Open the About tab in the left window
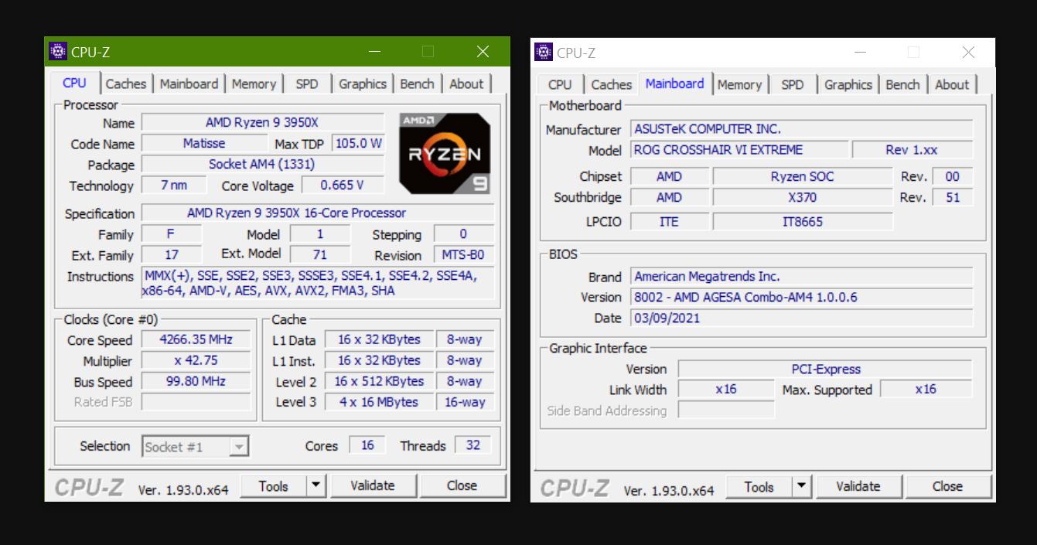Image resolution: width=1037 pixels, height=545 pixels. pos(466,83)
